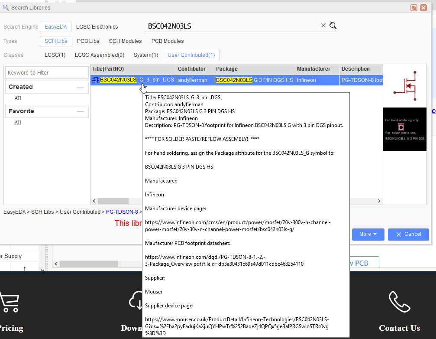
Task: Switch type to SCH Libs
Action: (x=56, y=41)
